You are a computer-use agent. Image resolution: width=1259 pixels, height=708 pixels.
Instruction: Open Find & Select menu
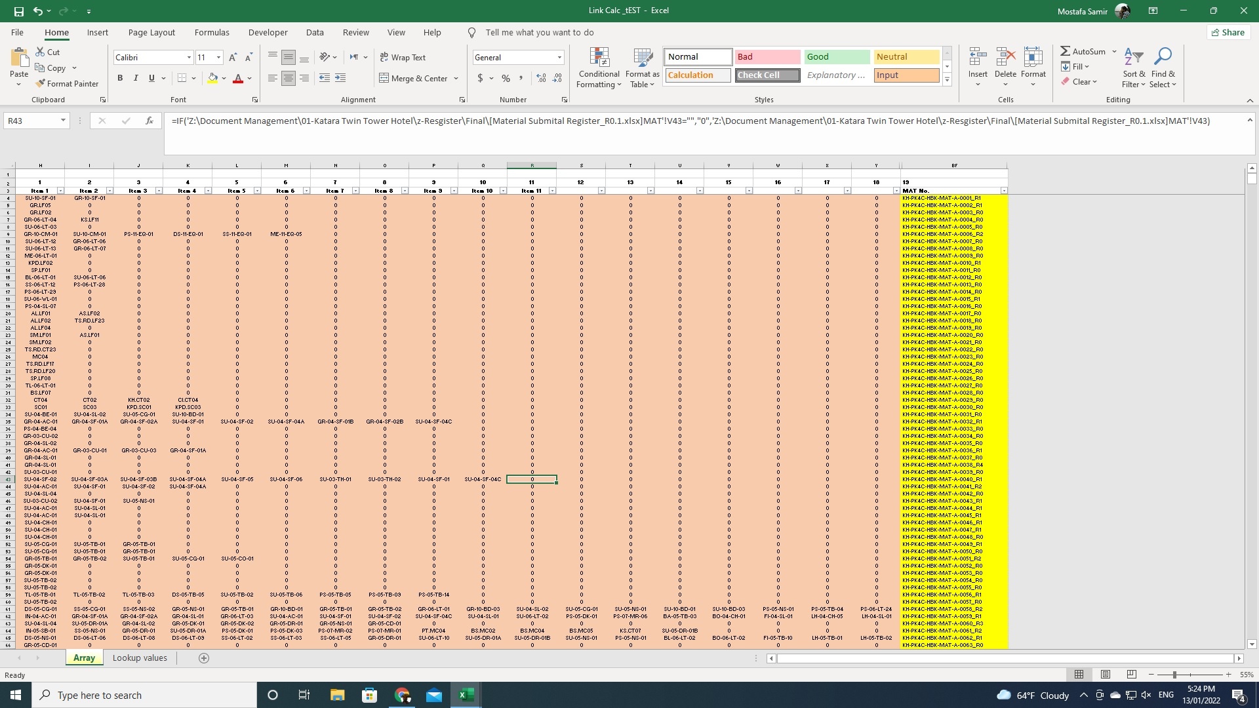[1163, 68]
